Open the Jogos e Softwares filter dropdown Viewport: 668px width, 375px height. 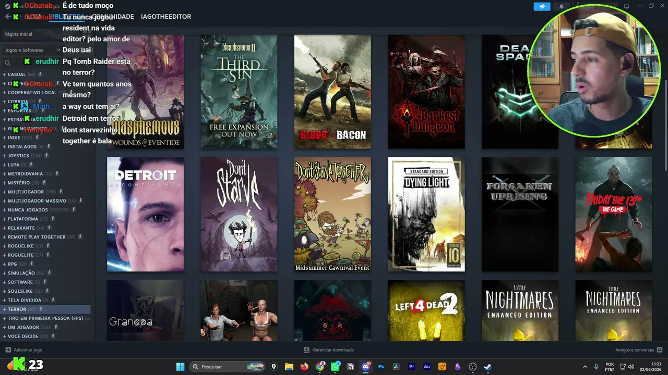click(32, 50)
